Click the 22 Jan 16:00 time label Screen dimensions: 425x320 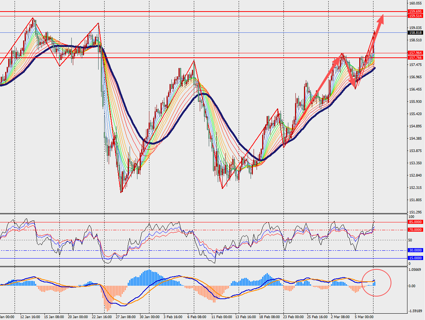(102, 317)
